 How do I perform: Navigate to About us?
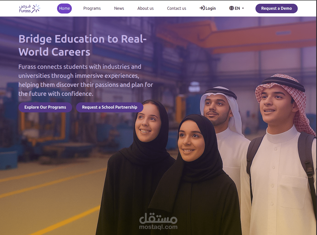145,9
